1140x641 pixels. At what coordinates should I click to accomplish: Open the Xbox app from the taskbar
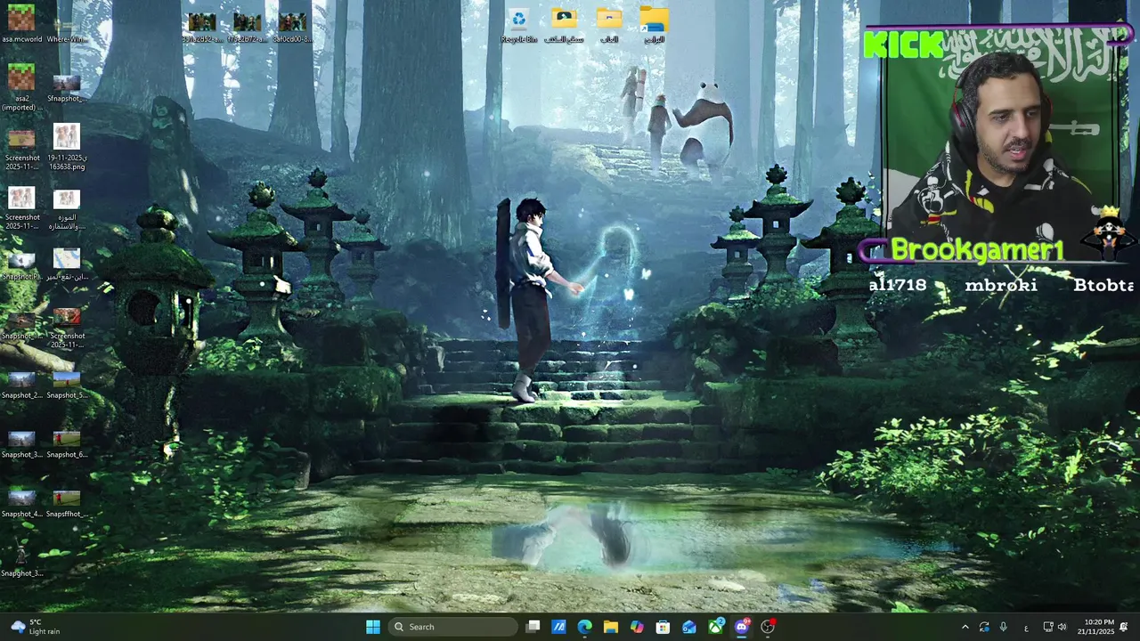click(x=716, y=627)
